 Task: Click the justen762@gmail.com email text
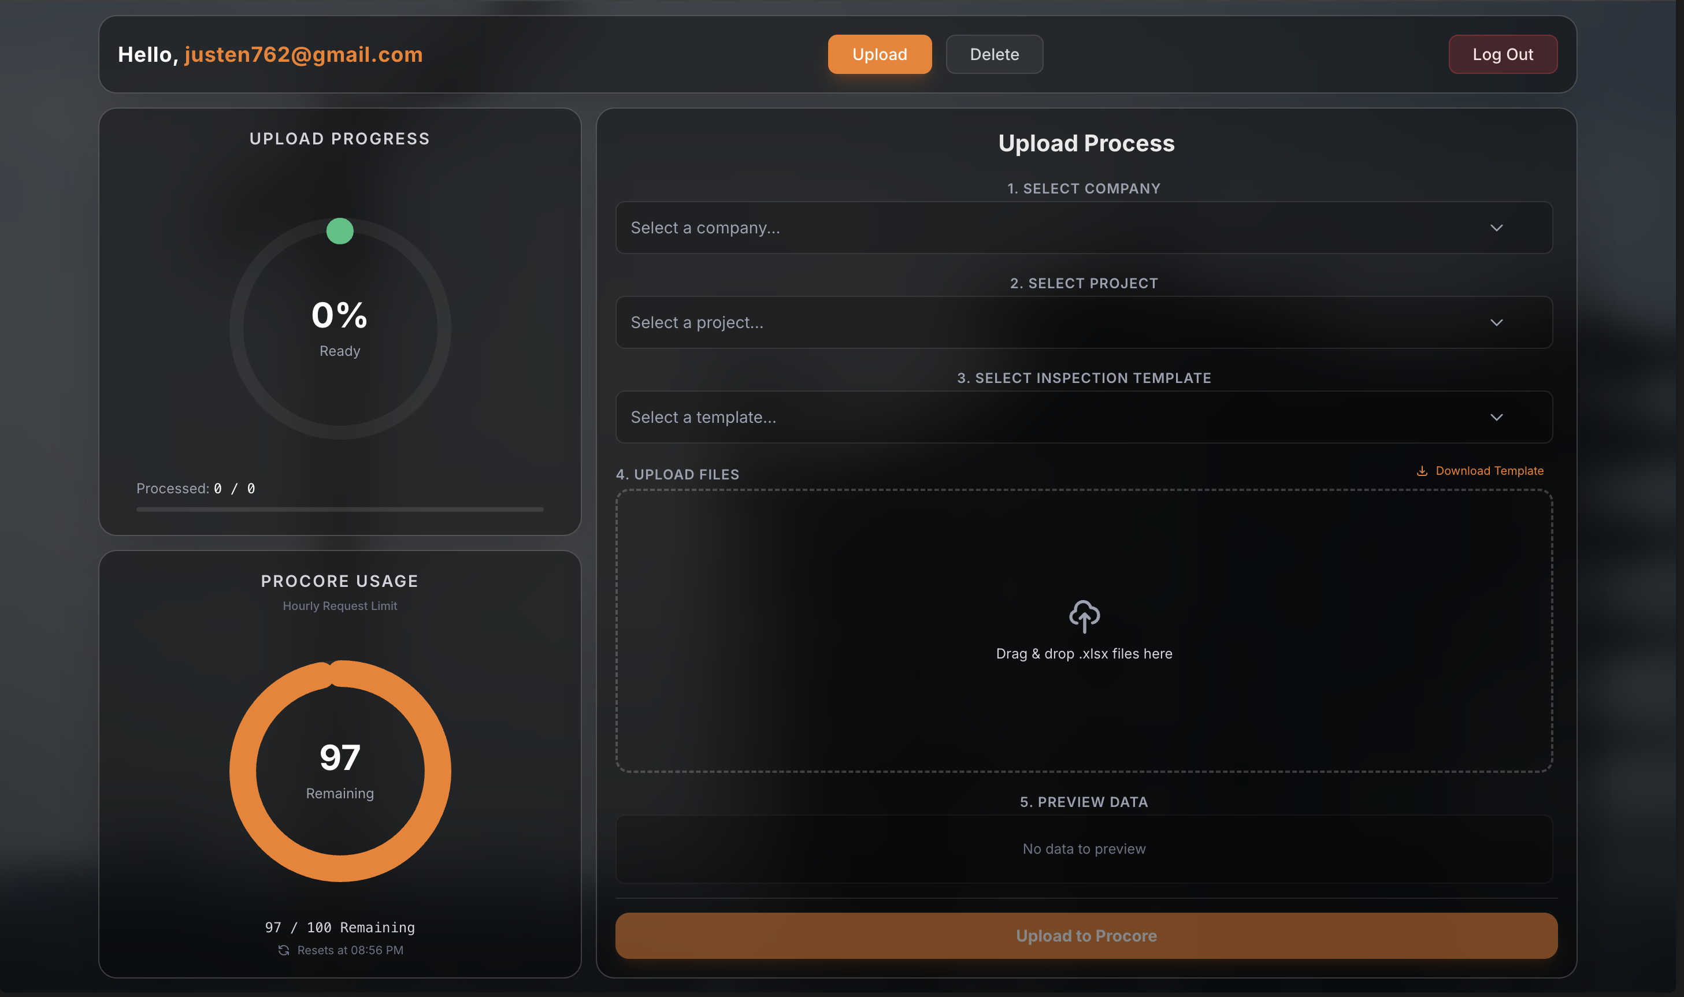[304, 54]
